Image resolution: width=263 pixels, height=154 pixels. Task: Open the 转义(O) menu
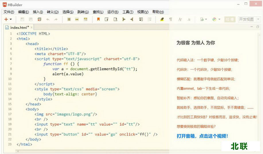(53, 12)
